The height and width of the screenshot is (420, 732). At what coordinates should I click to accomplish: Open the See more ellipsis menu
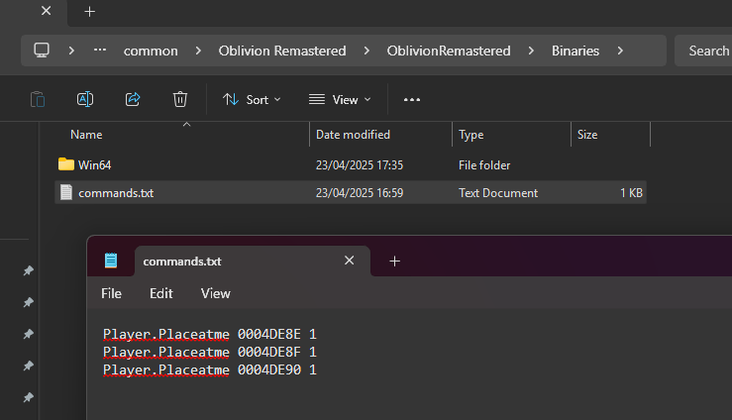click(412, 99)
